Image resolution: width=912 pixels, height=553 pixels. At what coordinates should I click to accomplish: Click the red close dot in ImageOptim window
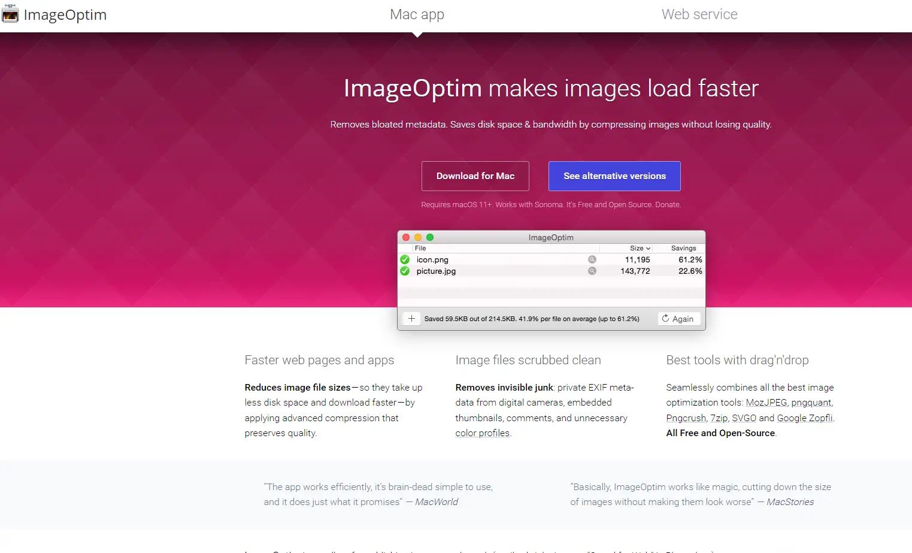tap(406, 237)
